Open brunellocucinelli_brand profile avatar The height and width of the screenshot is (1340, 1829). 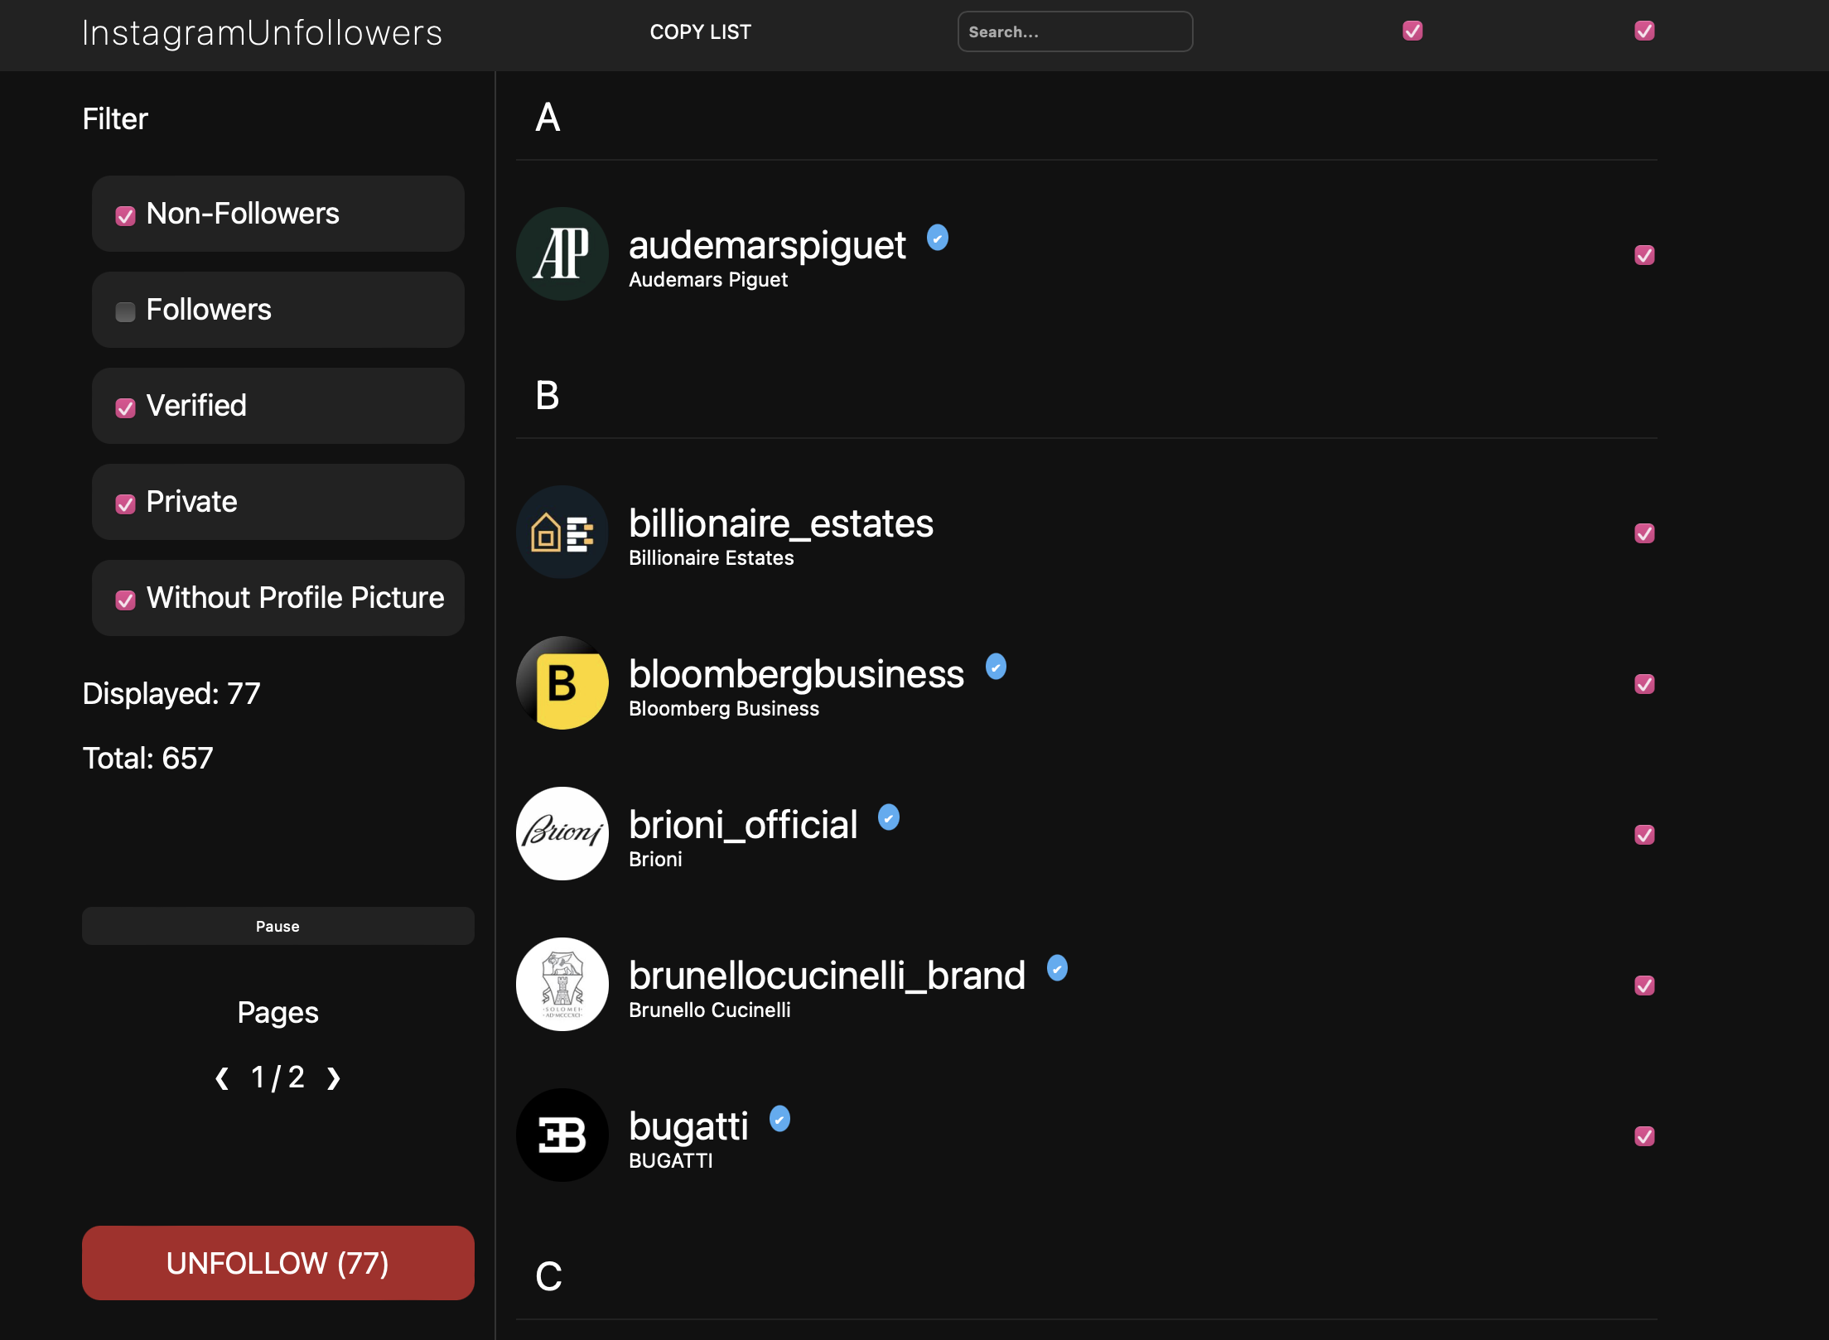click(x=562, y=984)
